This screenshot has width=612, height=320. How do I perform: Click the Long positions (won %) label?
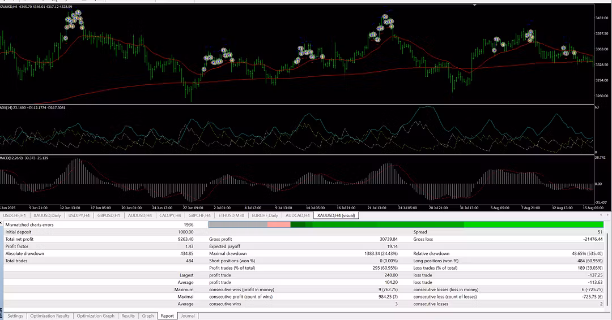click(436, 261)
